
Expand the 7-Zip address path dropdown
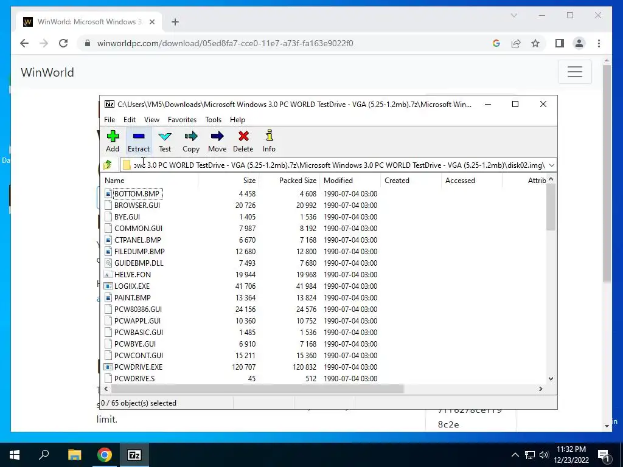[551, 165]
